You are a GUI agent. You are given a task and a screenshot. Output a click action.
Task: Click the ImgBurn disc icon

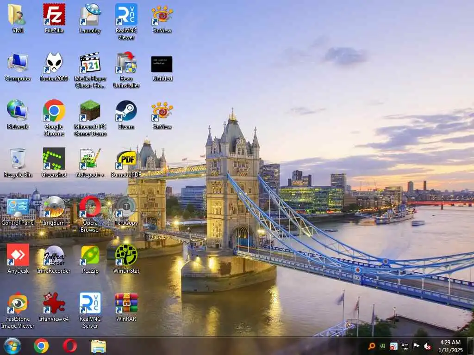click(54, 207)
